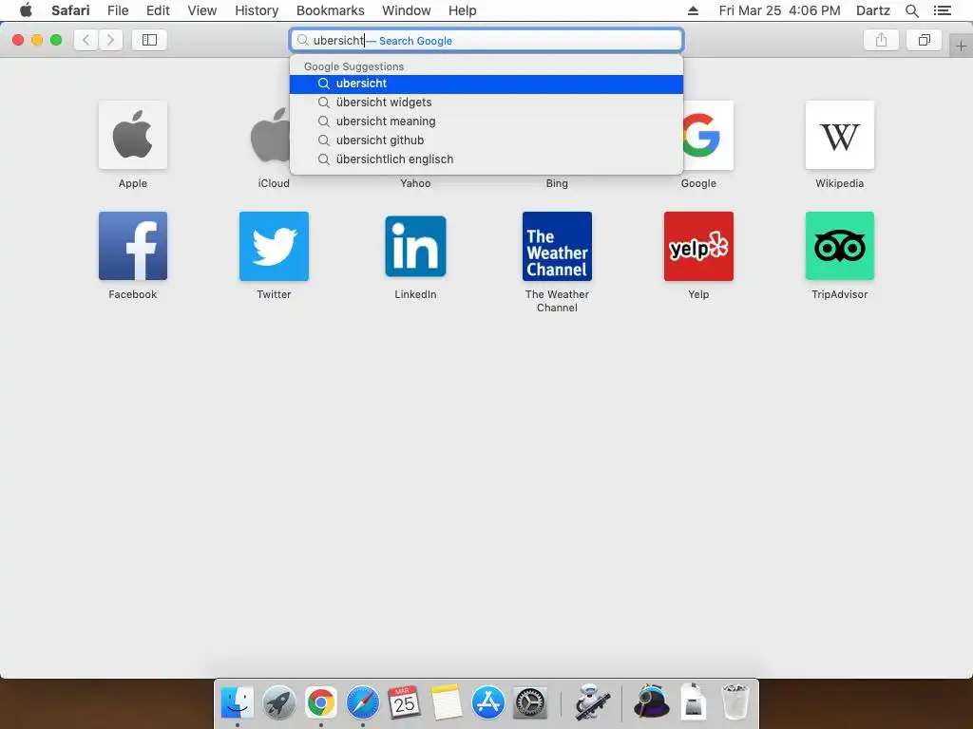The image size is (973, 729).
Task: Open the Apple system menu
Action: (x=26, y=10)
